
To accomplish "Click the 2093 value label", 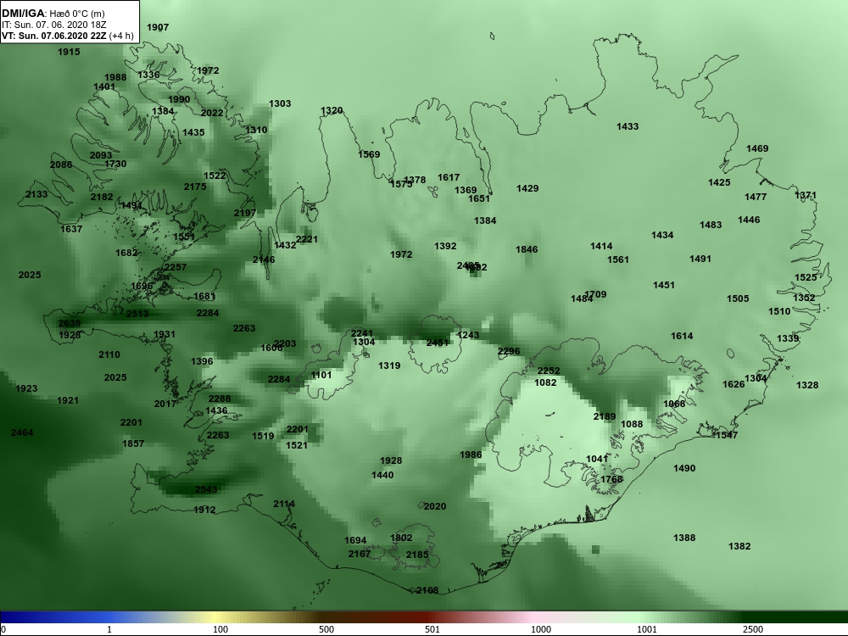I will 101,155.
